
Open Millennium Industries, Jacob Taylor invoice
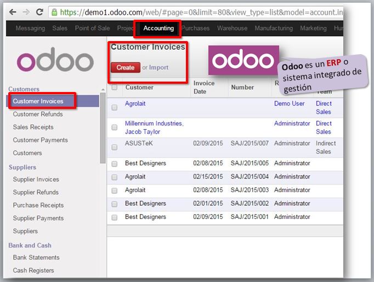click(154, 128)
